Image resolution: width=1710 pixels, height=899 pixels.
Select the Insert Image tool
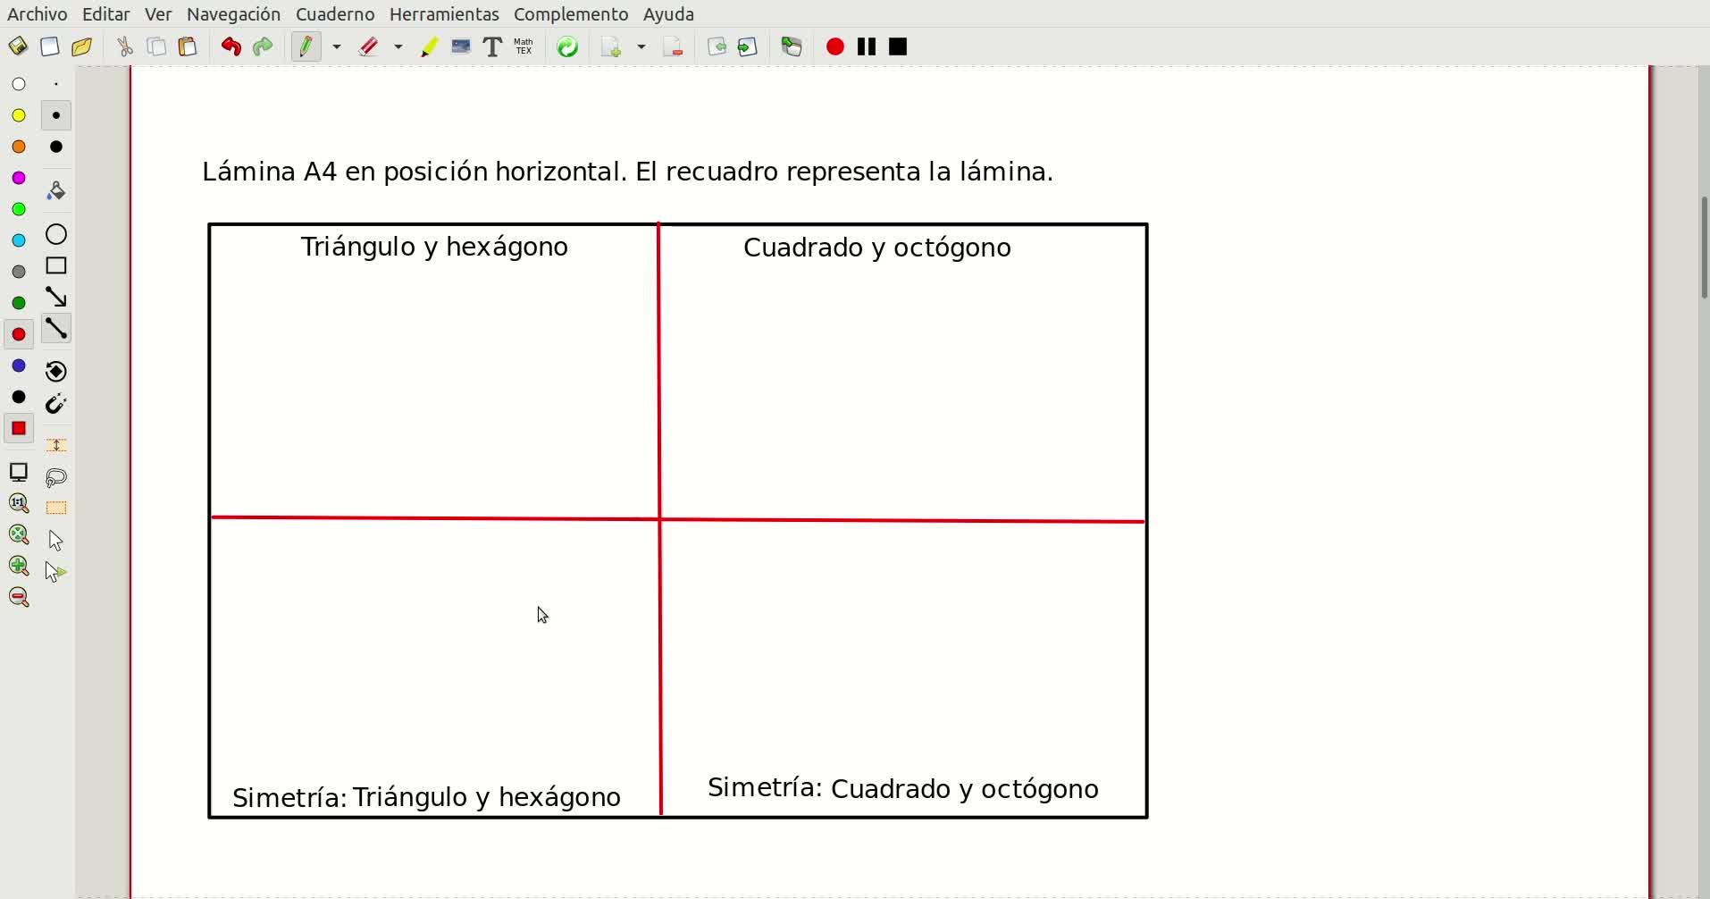[461, 46]
